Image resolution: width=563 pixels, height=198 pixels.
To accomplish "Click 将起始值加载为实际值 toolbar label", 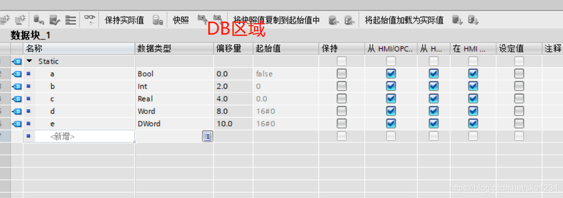I will pos(404,20).
